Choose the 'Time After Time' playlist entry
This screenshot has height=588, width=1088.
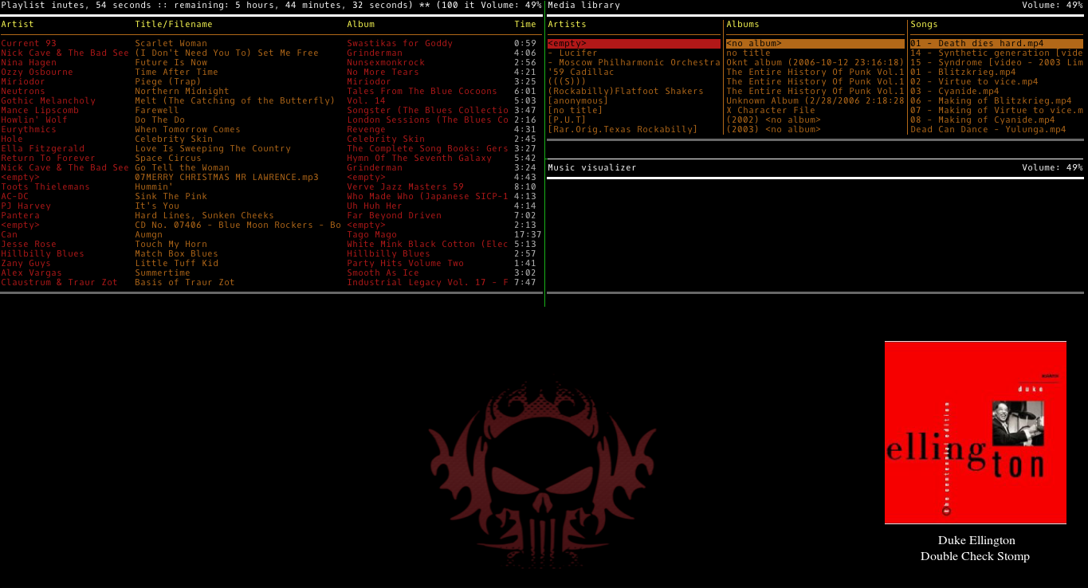(176, 73)
